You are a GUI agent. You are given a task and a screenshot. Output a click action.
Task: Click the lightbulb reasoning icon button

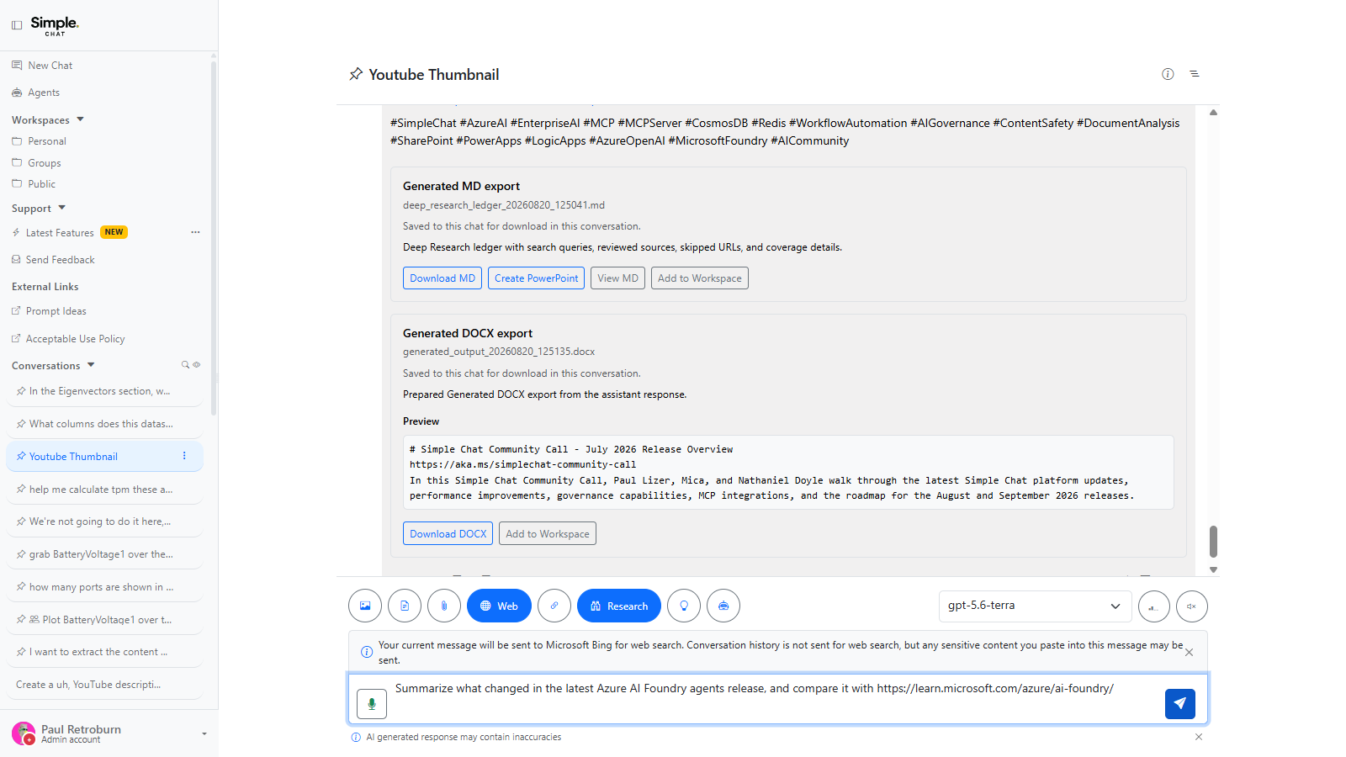coord(684,606)
